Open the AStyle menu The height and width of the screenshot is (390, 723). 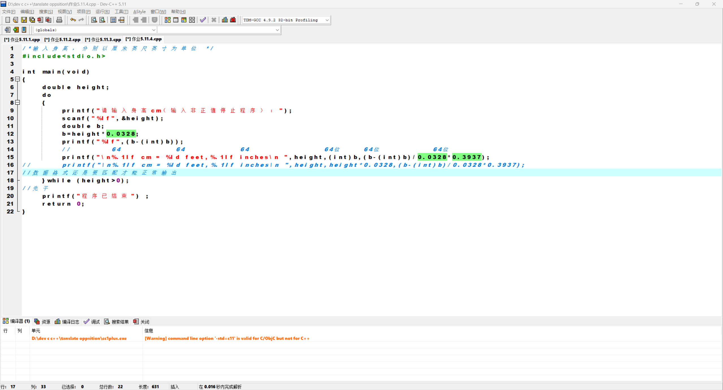(x=139, y=12)
